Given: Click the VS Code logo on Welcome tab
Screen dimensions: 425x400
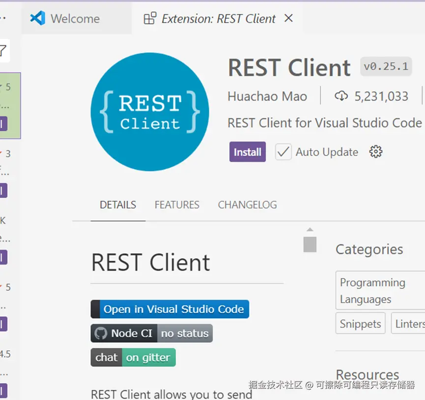Looking at the screenshot, I should coord(38,18).
